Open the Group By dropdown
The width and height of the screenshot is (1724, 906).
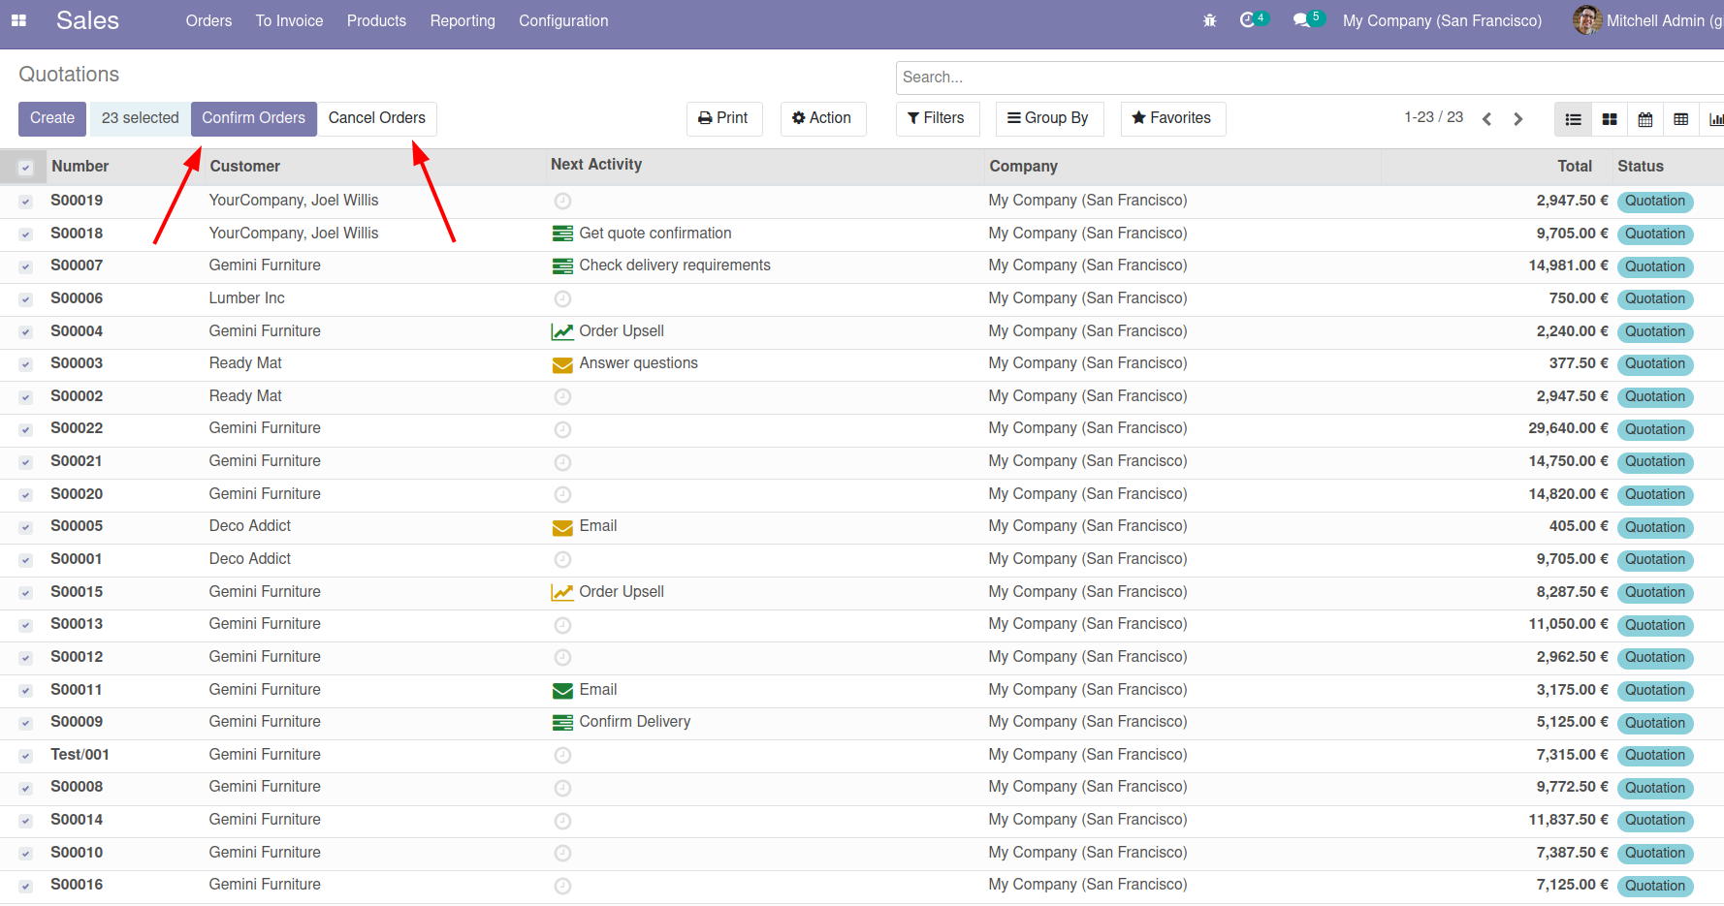click(1048, 118)
